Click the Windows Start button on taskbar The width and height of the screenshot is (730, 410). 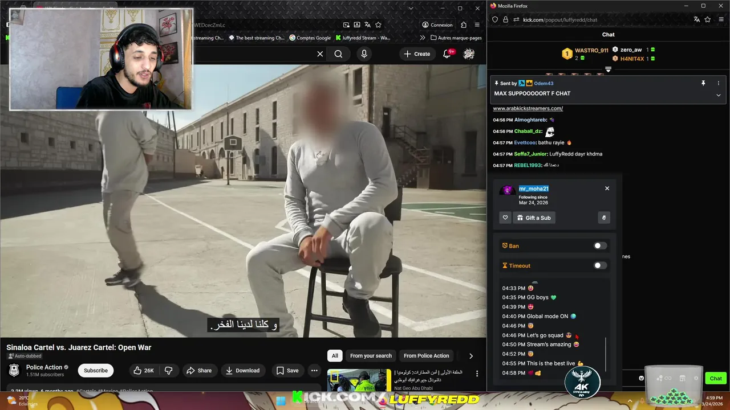pos(280,401)
